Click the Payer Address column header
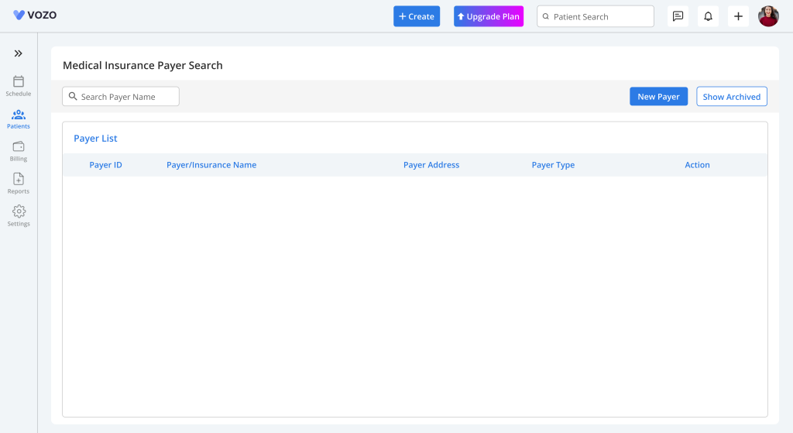 click(431, 165)
